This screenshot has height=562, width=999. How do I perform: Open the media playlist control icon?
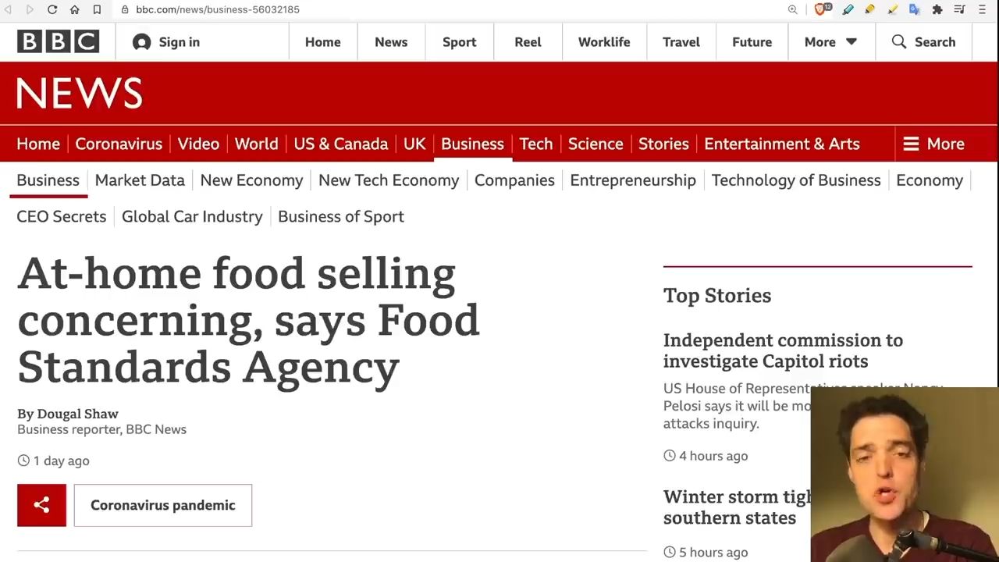(960, 9)
